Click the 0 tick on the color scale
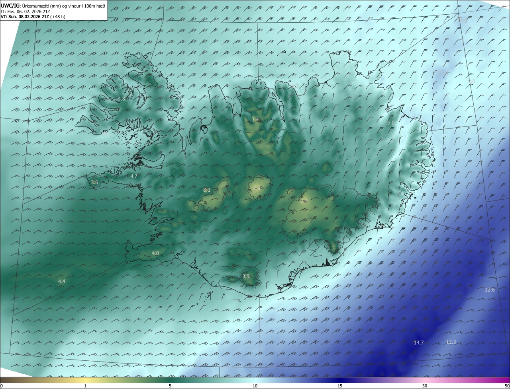The height and width of the screenshot is (389, 510). point(2,386)
